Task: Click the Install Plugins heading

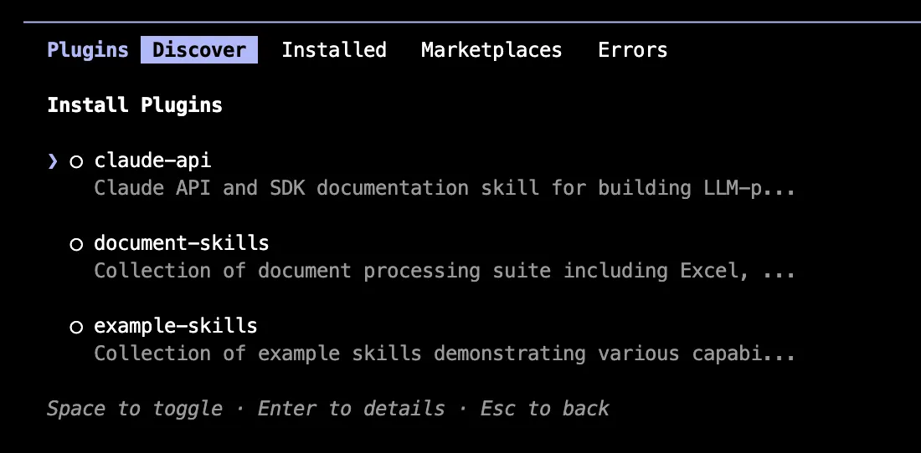Action: point(135,105)
